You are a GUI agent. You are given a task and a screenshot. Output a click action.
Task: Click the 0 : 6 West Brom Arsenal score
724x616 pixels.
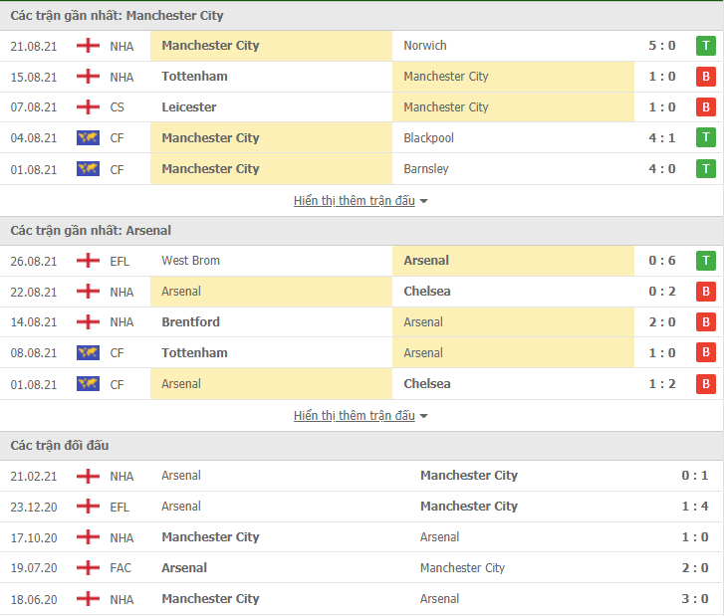(662, 261)
